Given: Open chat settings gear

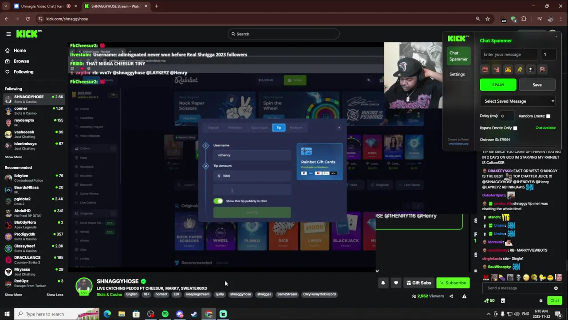Looking at the screenshot, I should coord(540,301).
